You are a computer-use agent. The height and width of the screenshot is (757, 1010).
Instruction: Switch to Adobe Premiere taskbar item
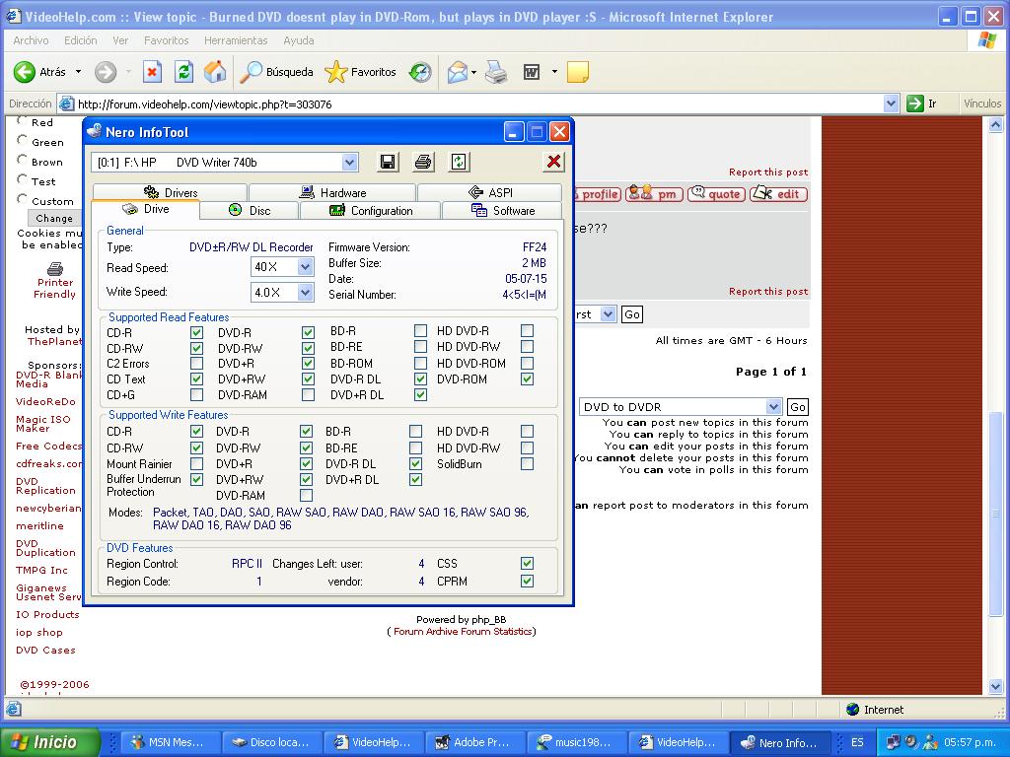[x=475, y=742]
